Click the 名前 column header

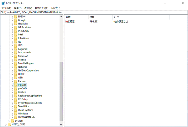[x=68, y=17]
